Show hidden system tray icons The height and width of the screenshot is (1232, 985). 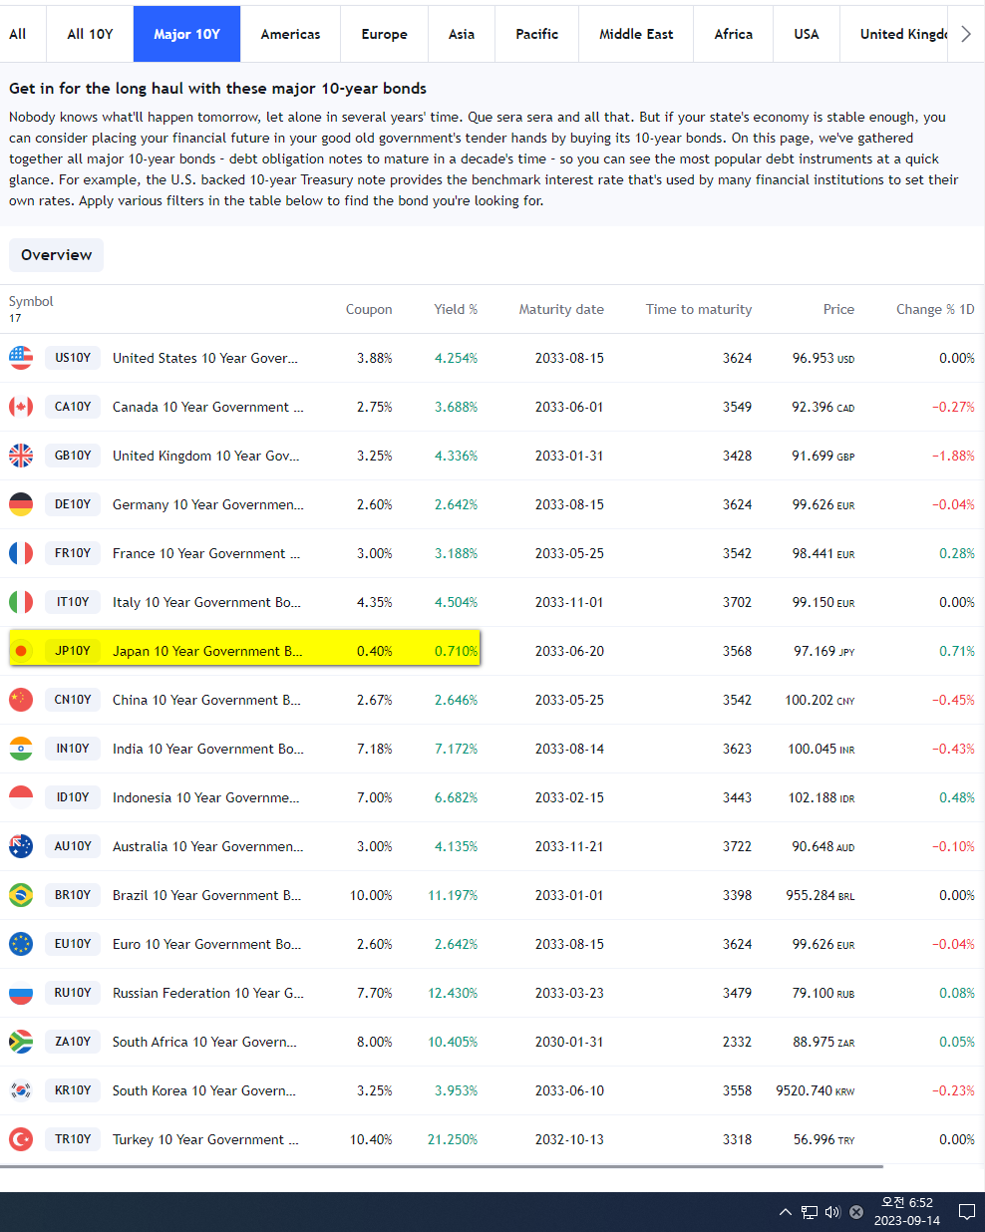786,1212
